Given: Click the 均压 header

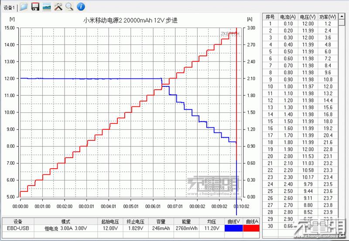Looking at the screenshot, I should [x=212, y=221].
